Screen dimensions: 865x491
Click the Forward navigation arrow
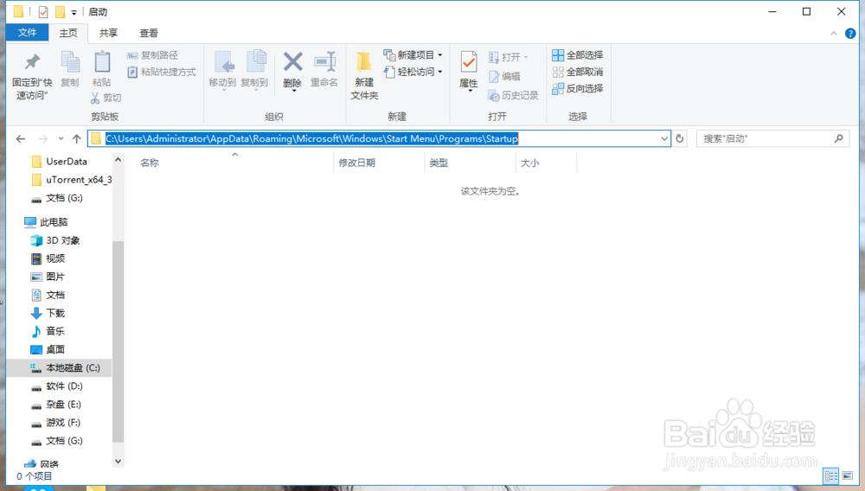(43, 139)
